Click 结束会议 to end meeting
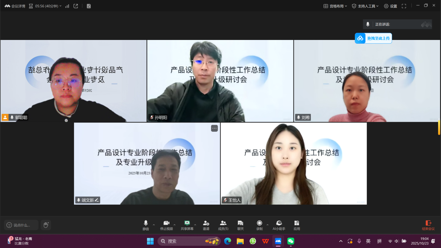 click(x=428, y=225)
